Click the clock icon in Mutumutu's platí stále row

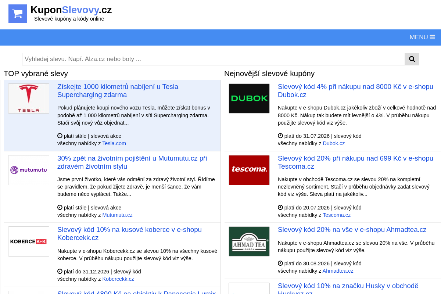(x=60, y=207)
